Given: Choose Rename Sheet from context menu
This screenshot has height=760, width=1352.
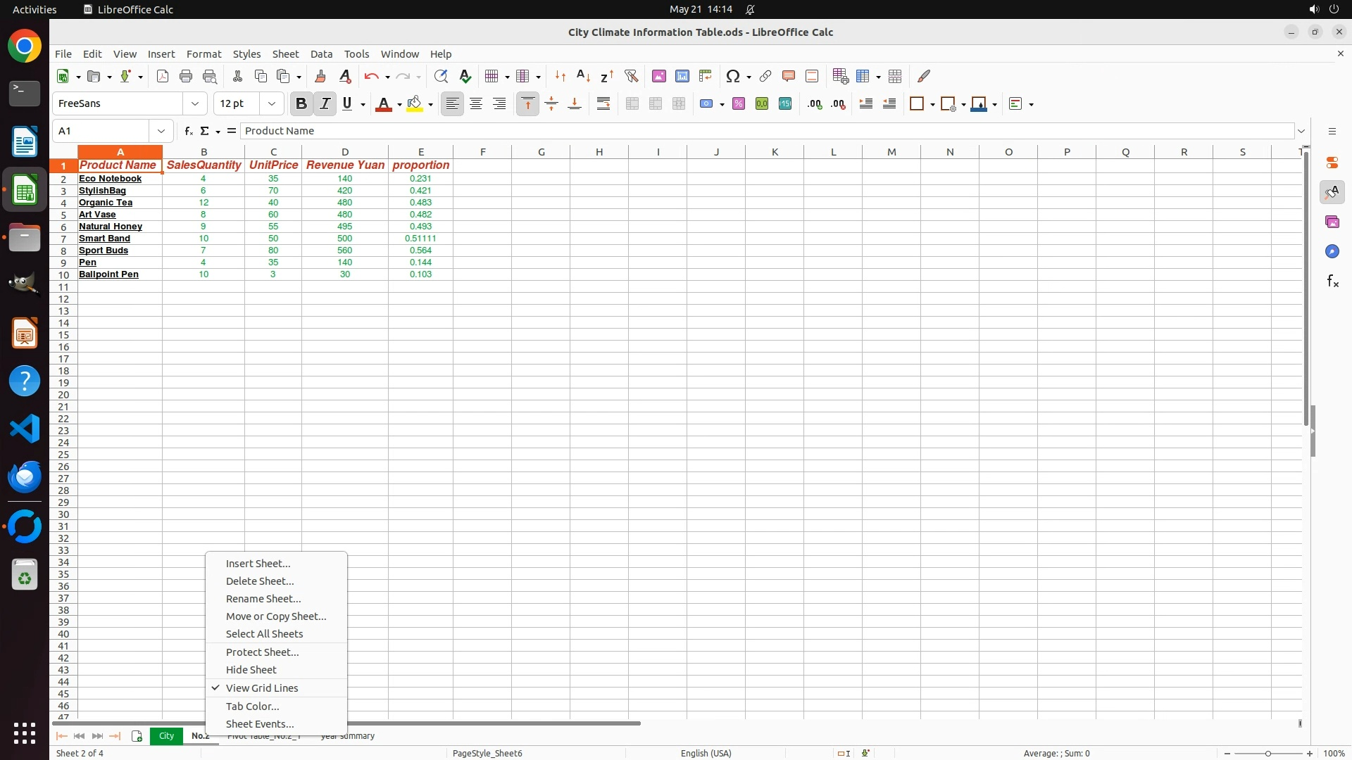Looking at the screenshot, I should [263, 599].
